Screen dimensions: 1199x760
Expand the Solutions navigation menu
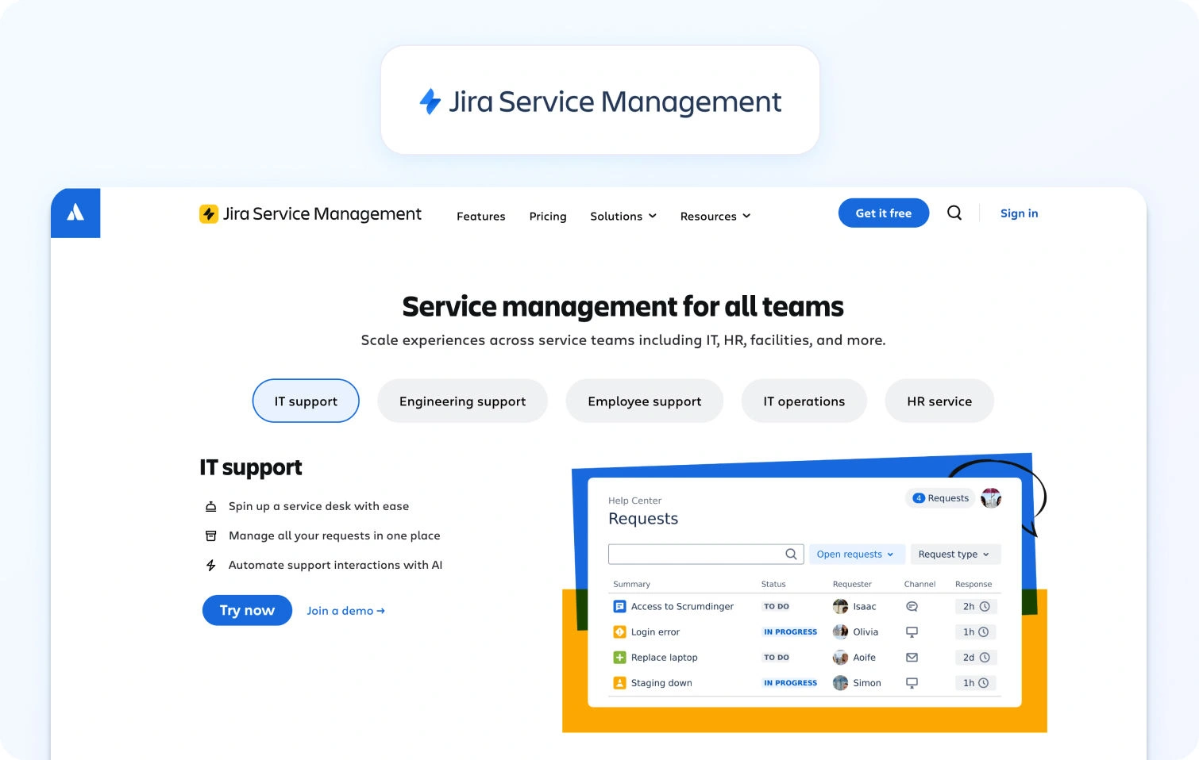(x=623, y=216)
